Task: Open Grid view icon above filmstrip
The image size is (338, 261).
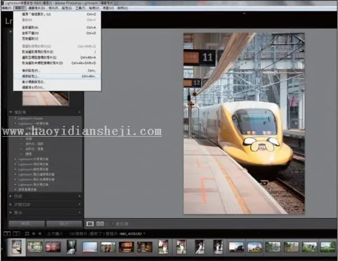Action: point(27,233)
